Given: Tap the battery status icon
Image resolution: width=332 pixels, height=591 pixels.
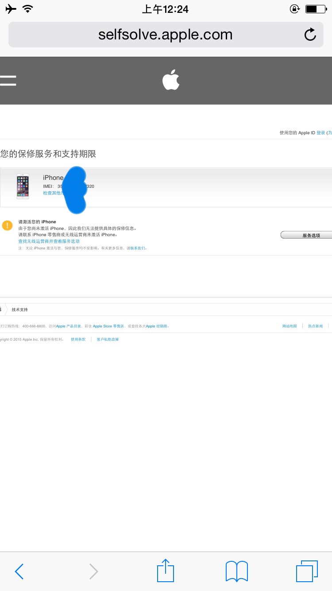Looking at the screenshot, I should 315,9.
